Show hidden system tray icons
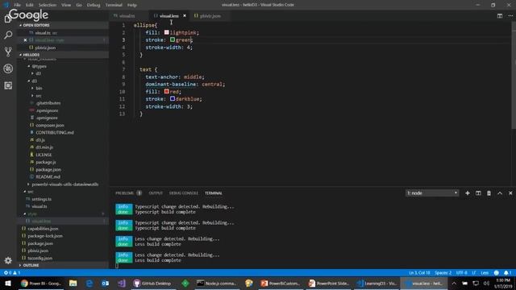 [454, 283]
